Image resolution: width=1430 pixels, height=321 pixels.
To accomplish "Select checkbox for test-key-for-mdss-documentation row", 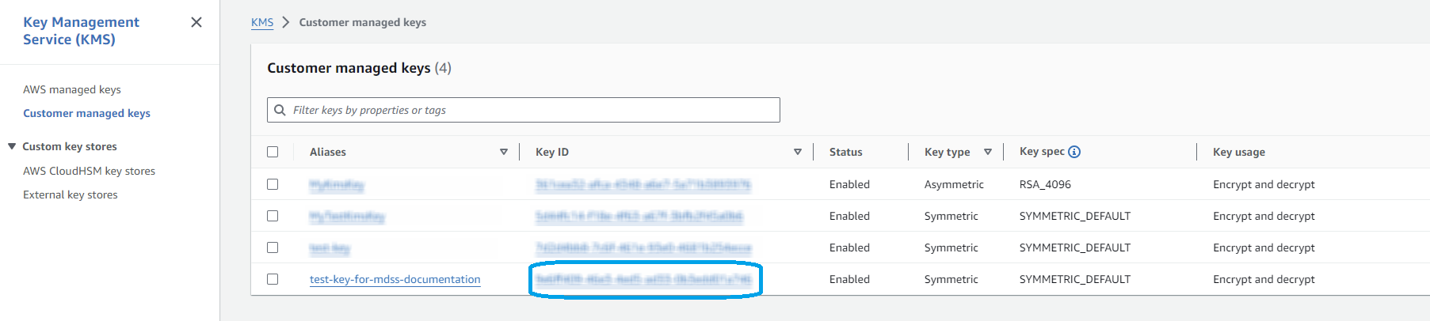I will coord(273,279).
